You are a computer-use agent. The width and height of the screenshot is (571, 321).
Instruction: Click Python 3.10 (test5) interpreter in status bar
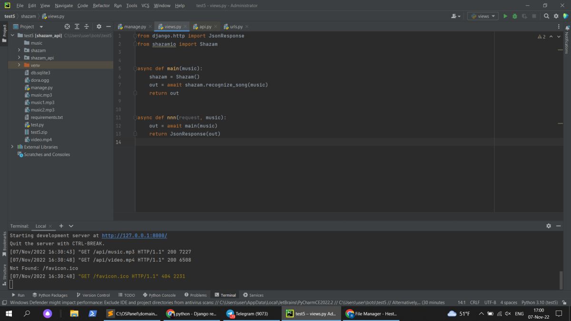540,302
